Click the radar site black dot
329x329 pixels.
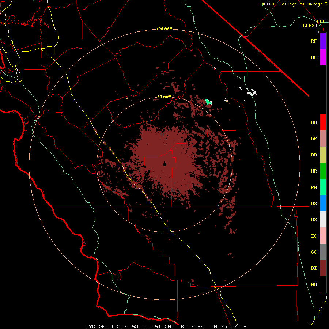click(x=165, y=164)
